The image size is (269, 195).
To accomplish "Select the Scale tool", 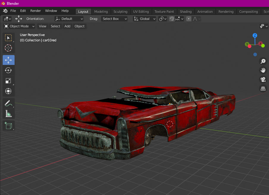I will (x=8, y=81).
